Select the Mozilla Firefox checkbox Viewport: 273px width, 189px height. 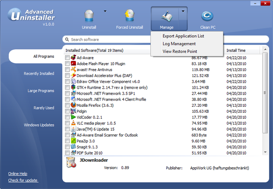point(67,105)
